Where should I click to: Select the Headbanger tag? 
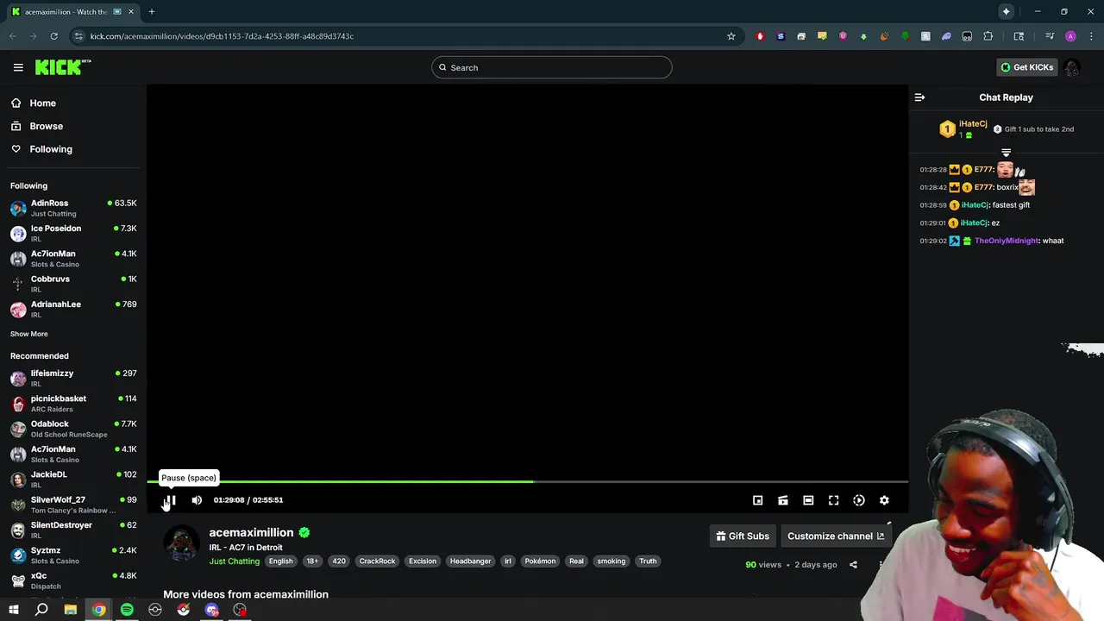click(470, 561)
